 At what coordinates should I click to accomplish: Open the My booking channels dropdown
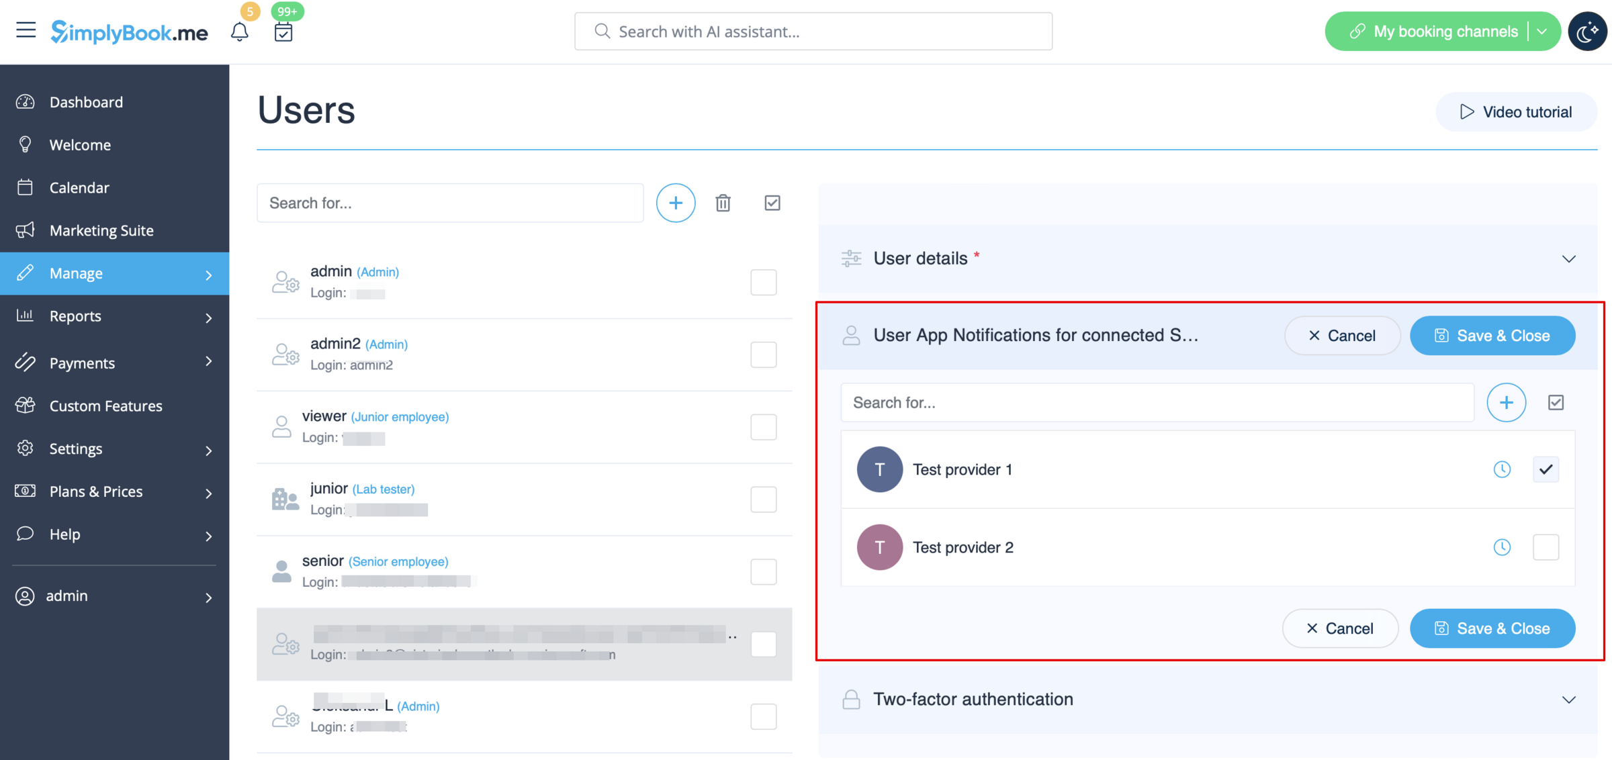tap(1543, 31)
